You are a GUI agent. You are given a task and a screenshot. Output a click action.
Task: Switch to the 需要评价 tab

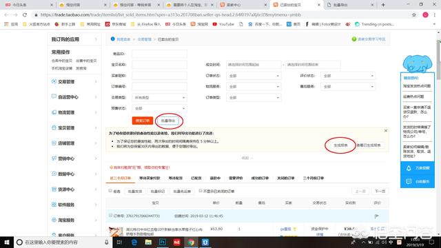pos(236,178)
